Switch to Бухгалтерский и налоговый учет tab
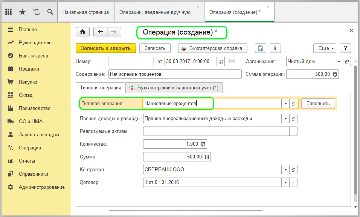This screenshot has height=217, width=360. [x=174, y=88]
